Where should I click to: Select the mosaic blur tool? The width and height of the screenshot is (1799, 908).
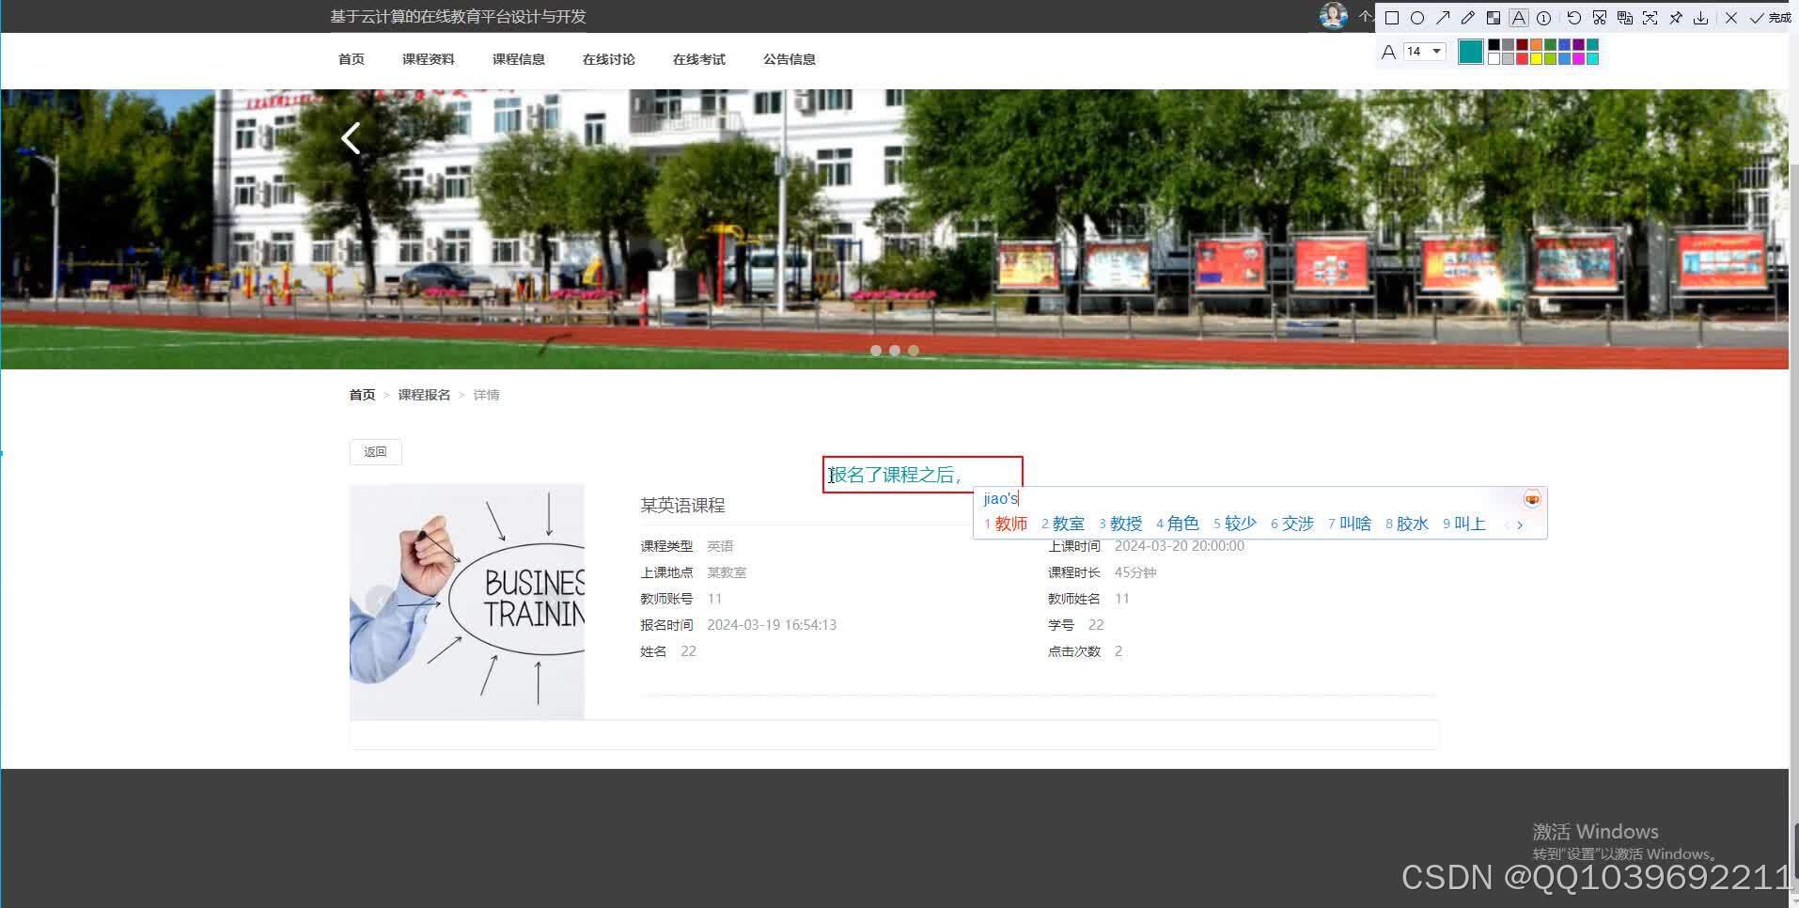(x=1494, y=18)
